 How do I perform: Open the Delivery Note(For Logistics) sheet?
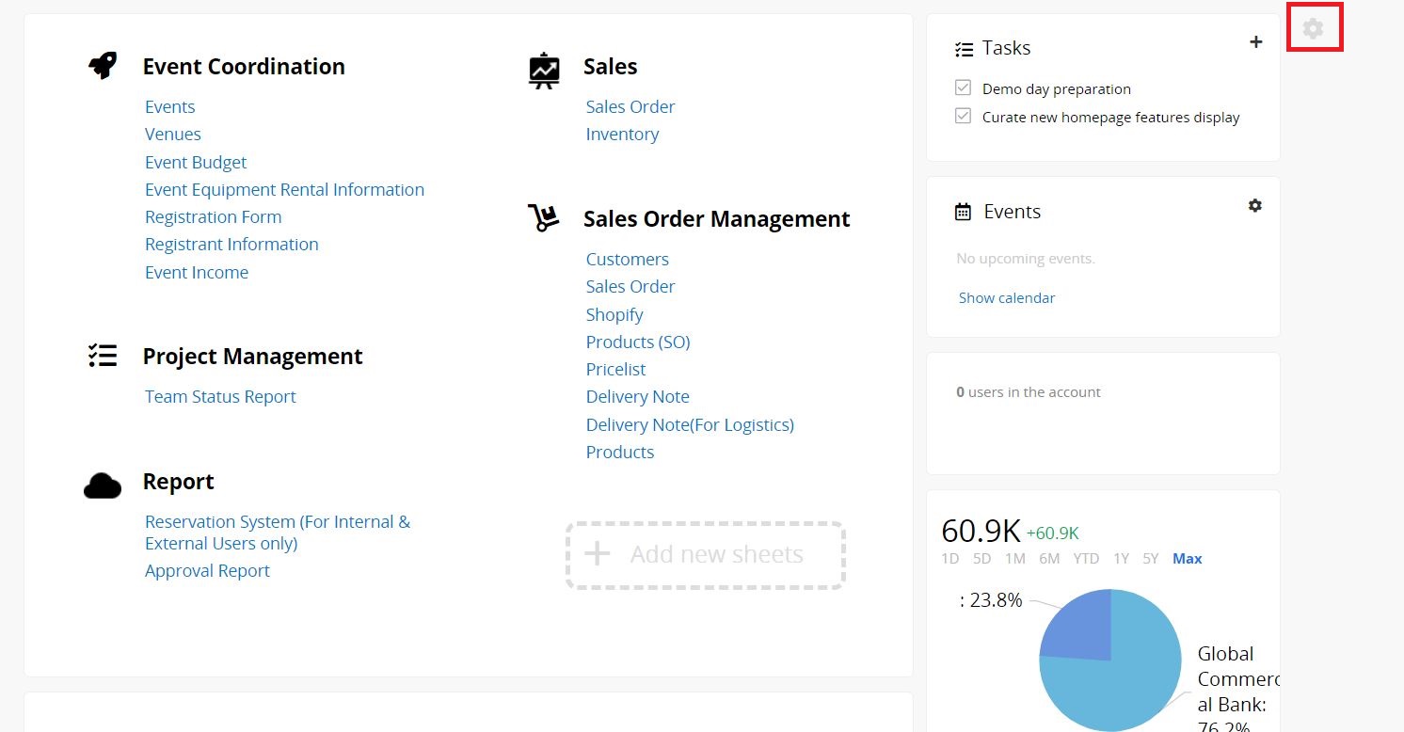[690, 424]
